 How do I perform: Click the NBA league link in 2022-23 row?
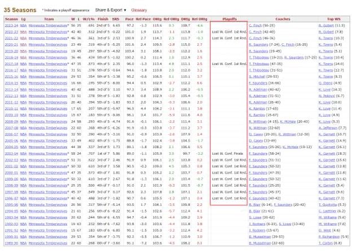click(24, 32)
